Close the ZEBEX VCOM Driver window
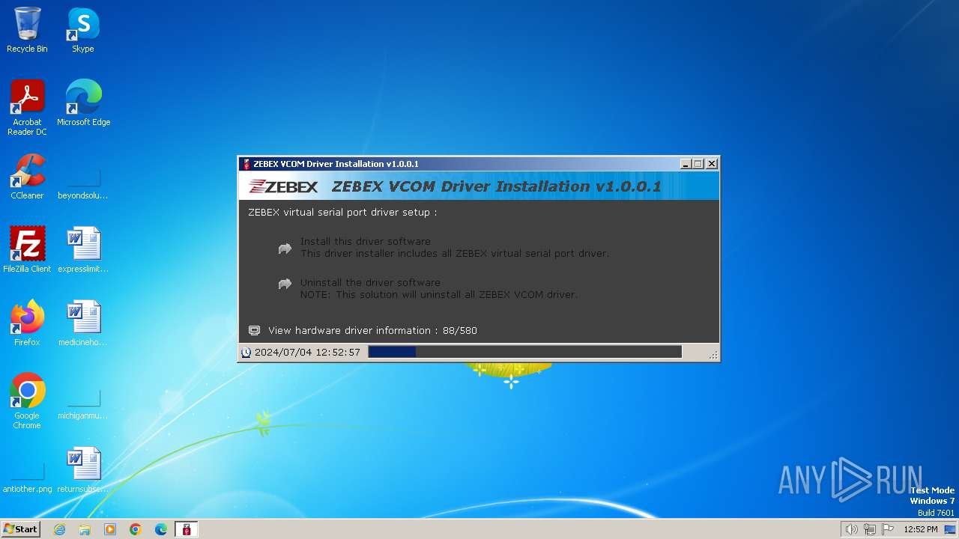 (712, 164)
